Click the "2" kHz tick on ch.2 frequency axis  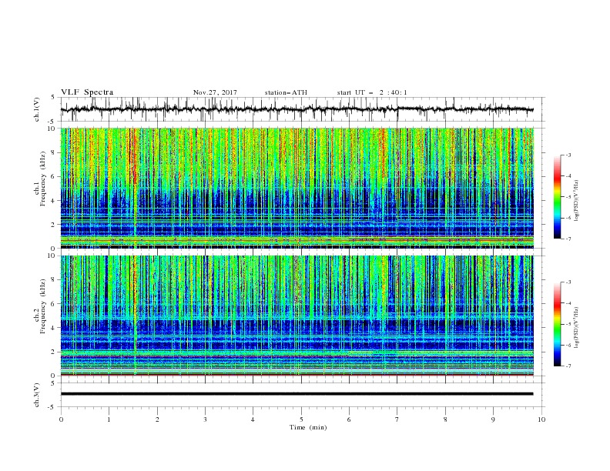(55, 352)
